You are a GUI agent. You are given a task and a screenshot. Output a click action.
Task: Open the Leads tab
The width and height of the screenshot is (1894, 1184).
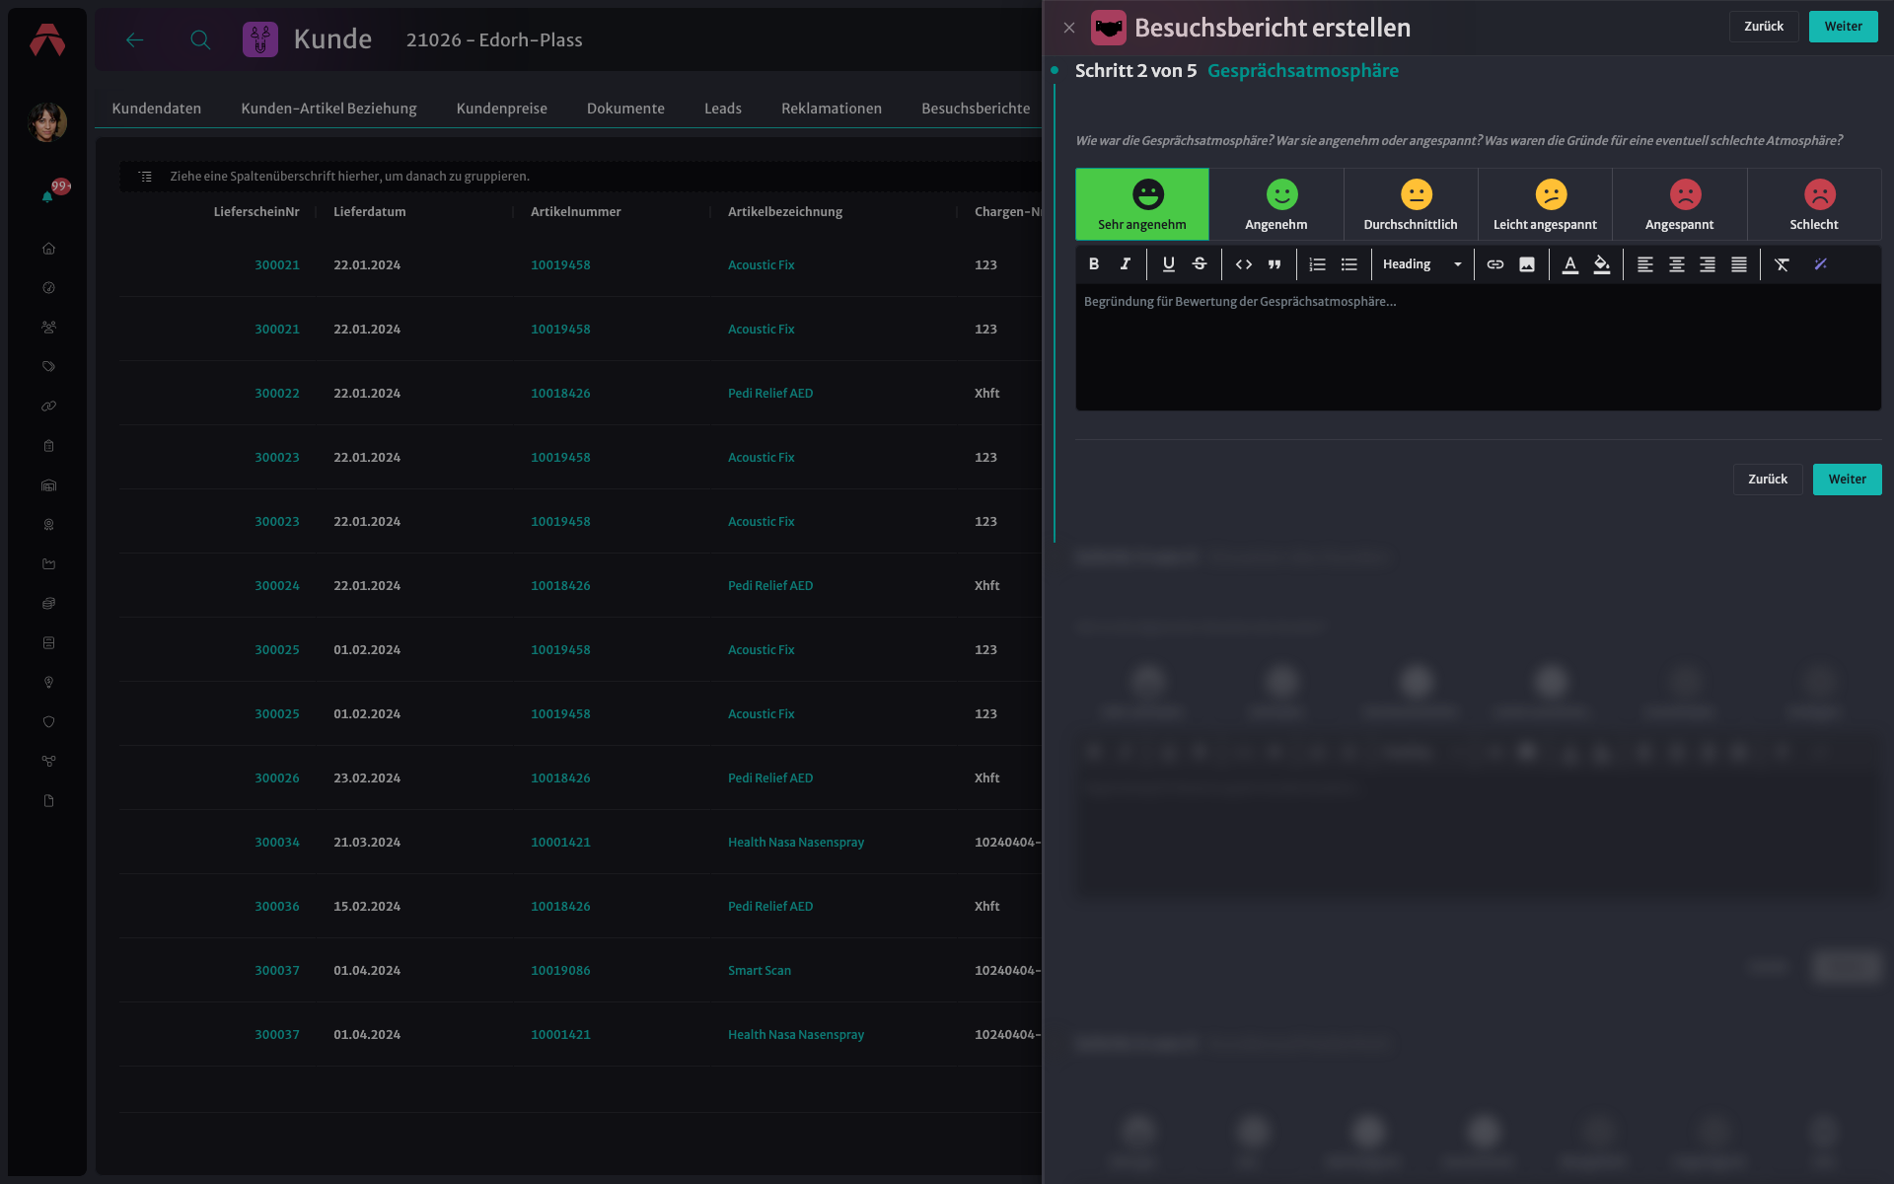[x=723, y=109]
